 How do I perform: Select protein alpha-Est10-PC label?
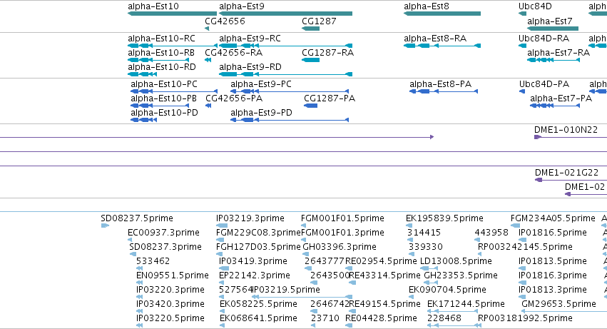click(x=164, y=84)
